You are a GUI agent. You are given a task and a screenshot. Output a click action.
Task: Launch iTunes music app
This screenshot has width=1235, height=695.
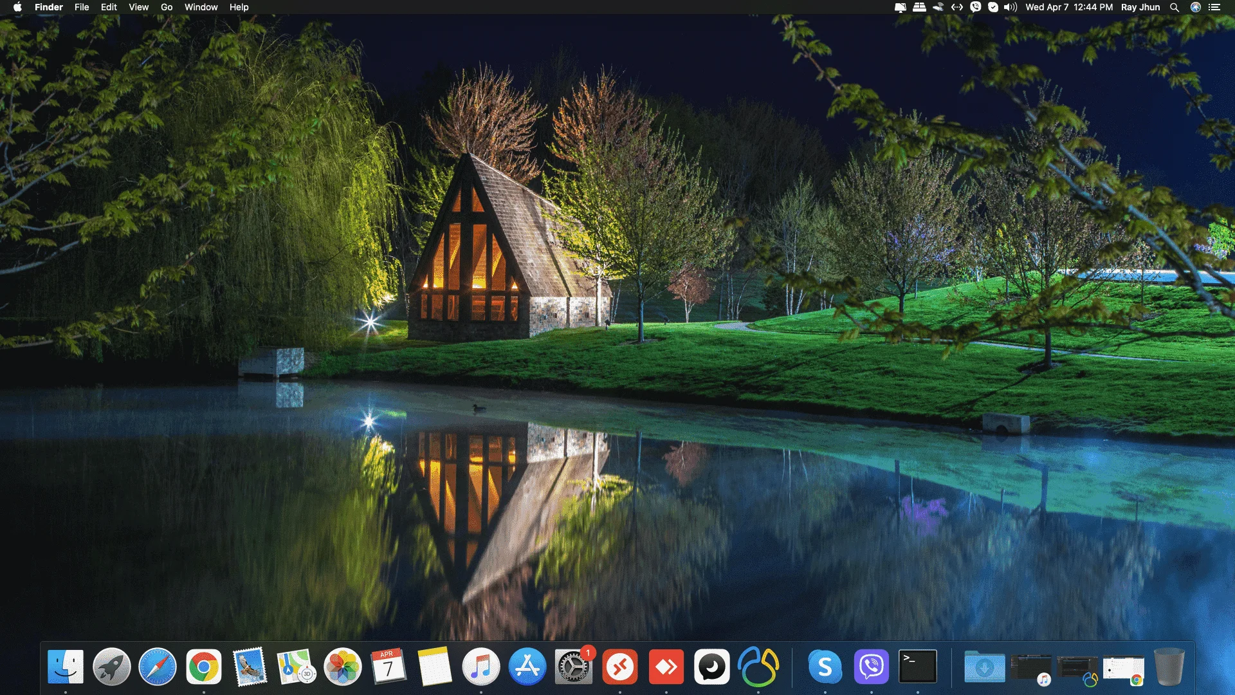pos(481,667)
